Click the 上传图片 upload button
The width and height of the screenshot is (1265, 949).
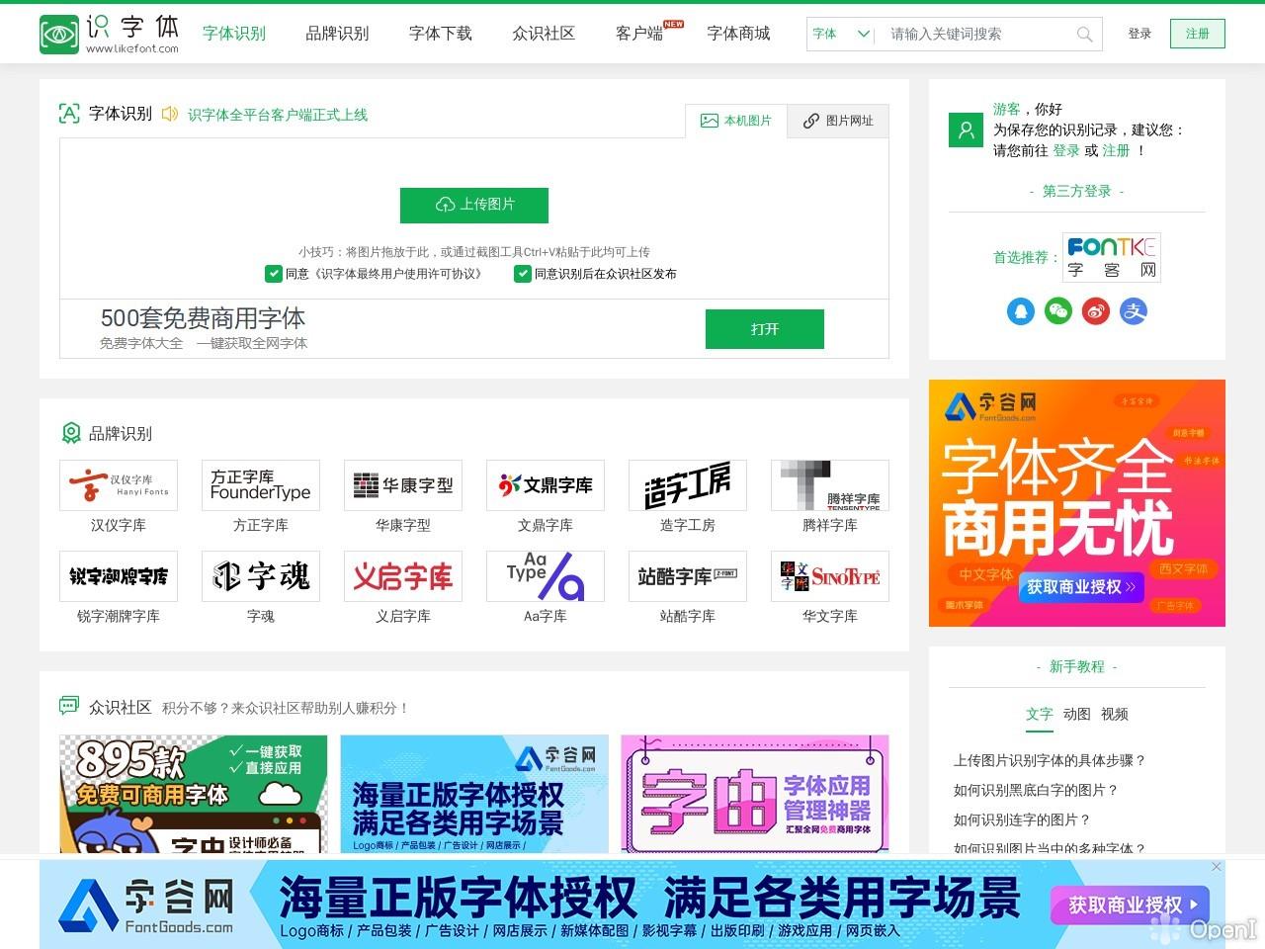(x=474, y=206)
